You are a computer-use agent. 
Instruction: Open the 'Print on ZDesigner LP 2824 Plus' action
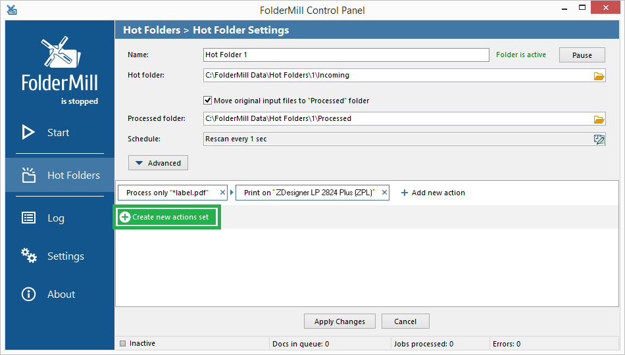(x=309, y=193)
